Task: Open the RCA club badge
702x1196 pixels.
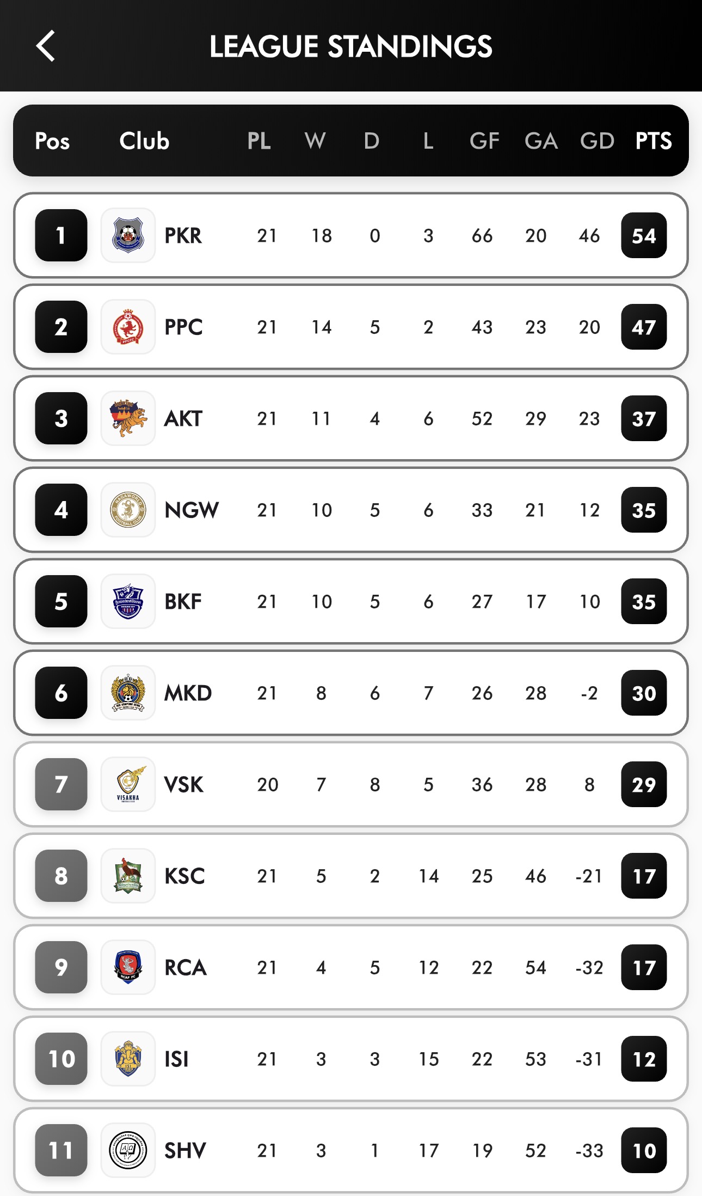Action: (x=128, y=967)
